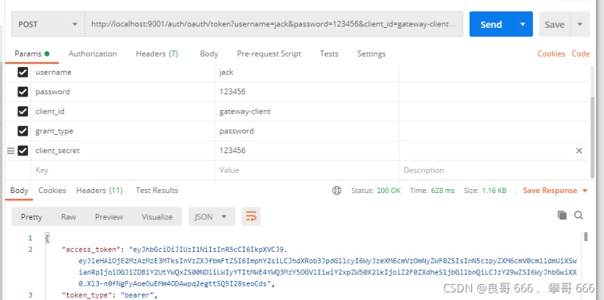Select the Pretty view button
Screen dimensions: 604x300
[32, 217]
